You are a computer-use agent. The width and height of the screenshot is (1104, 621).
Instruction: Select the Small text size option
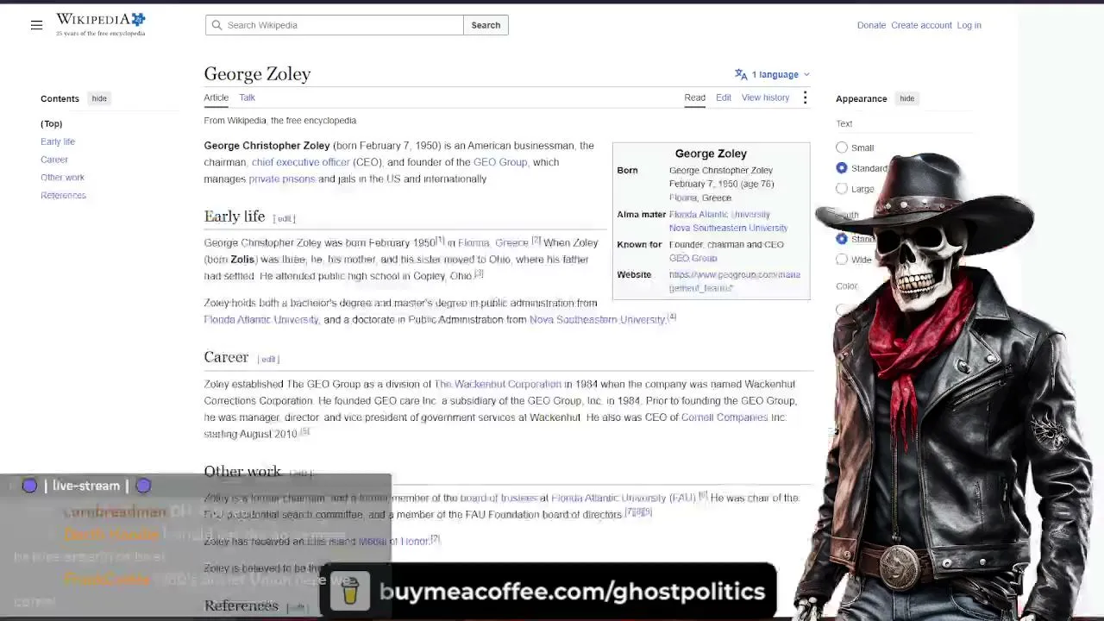(842, 147)
